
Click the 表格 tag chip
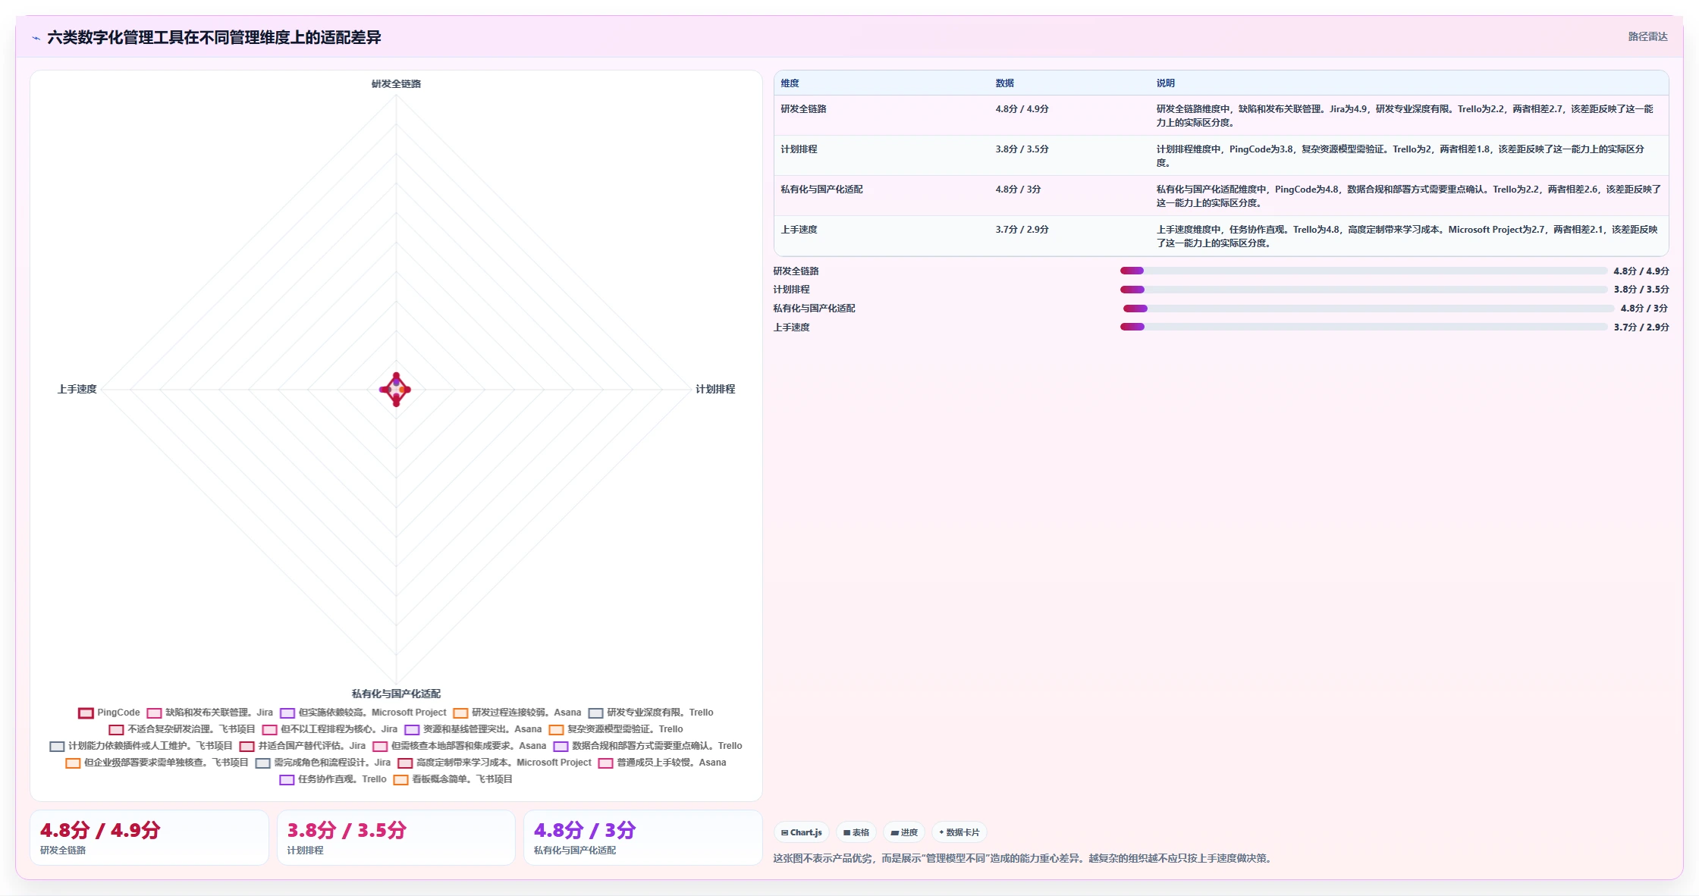point(856,832)
